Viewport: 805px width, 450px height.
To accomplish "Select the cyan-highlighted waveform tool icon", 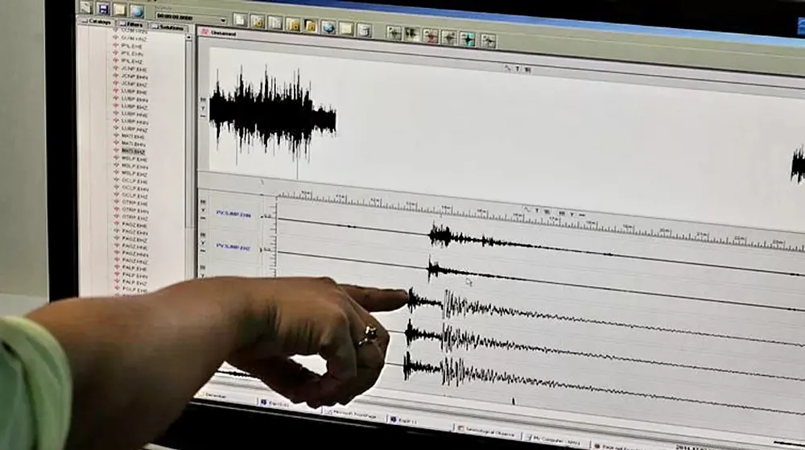I will [467, 39].
